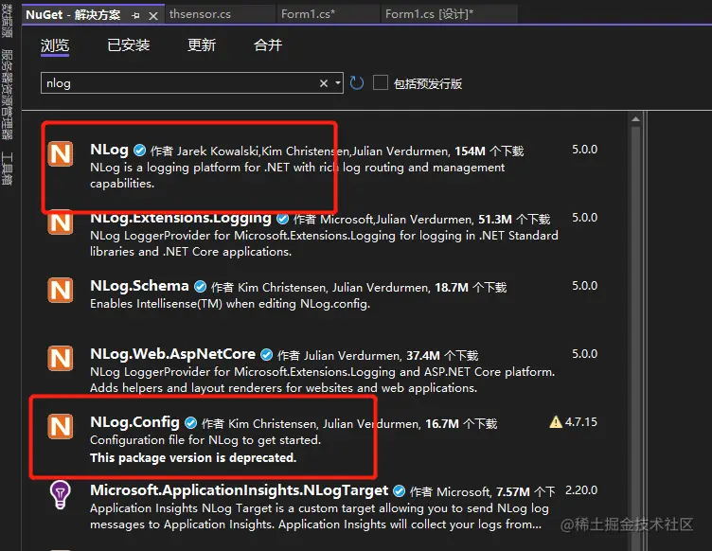Click the NLog.Schema package icon

[61, 290]
